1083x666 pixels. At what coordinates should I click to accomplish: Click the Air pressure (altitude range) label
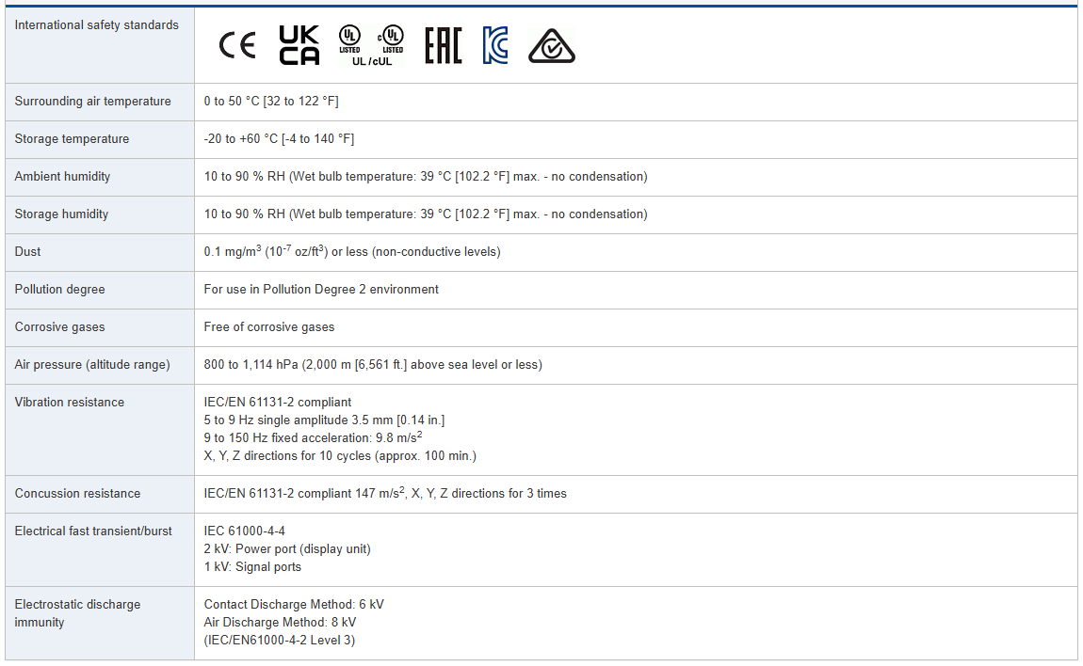tap(92, 365)
